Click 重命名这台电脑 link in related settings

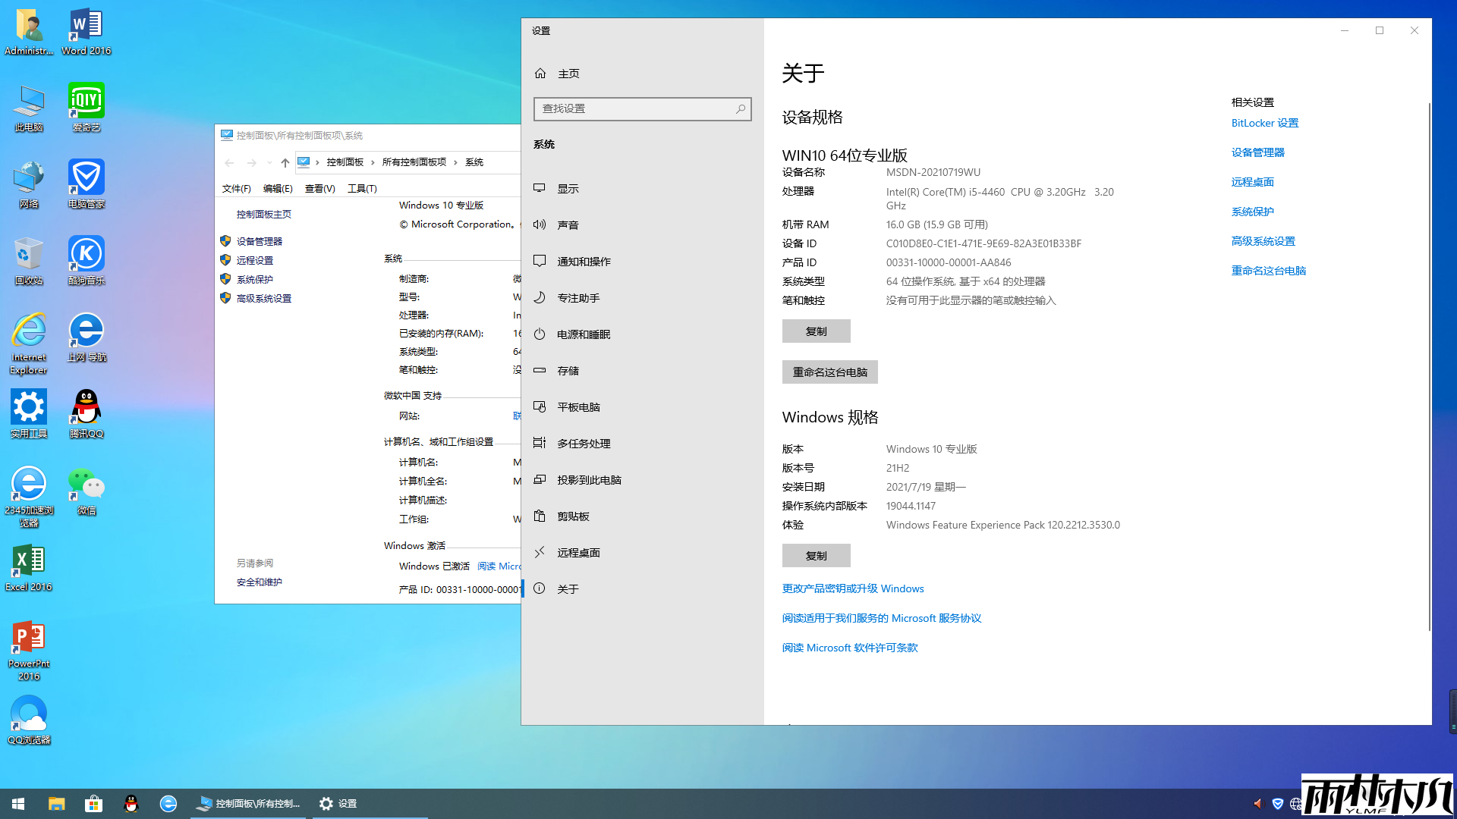click(x=1268, y=271)
